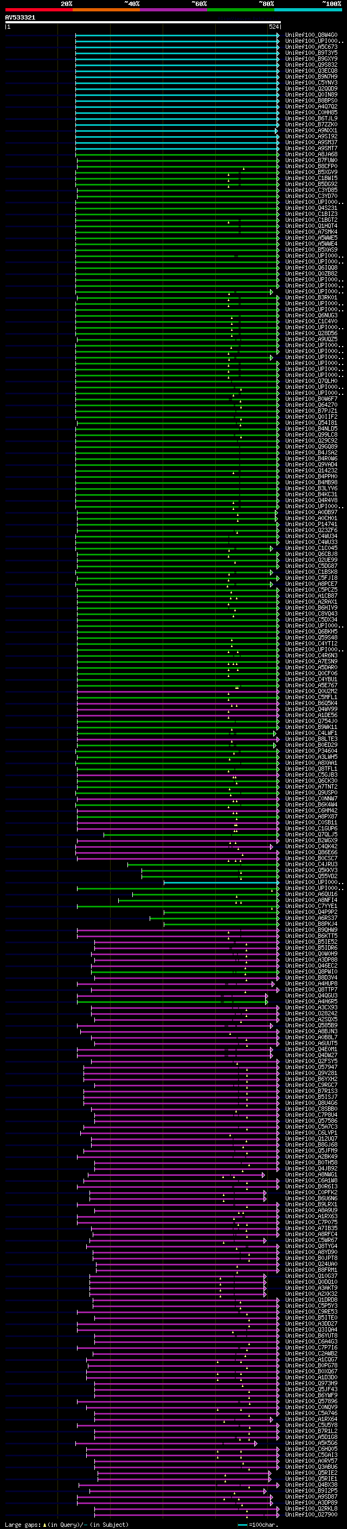Select hit UniRef100_Q0U2M2
Image resolution: width=347 pixels, height=1529 pixels.
(x=311, y=691)
